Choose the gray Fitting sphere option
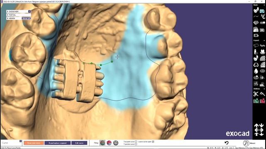 (x=116, y=143)
